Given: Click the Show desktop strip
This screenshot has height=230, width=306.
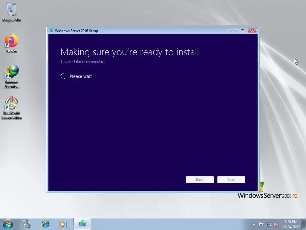Looking at the screenshot, I should 304,224.
